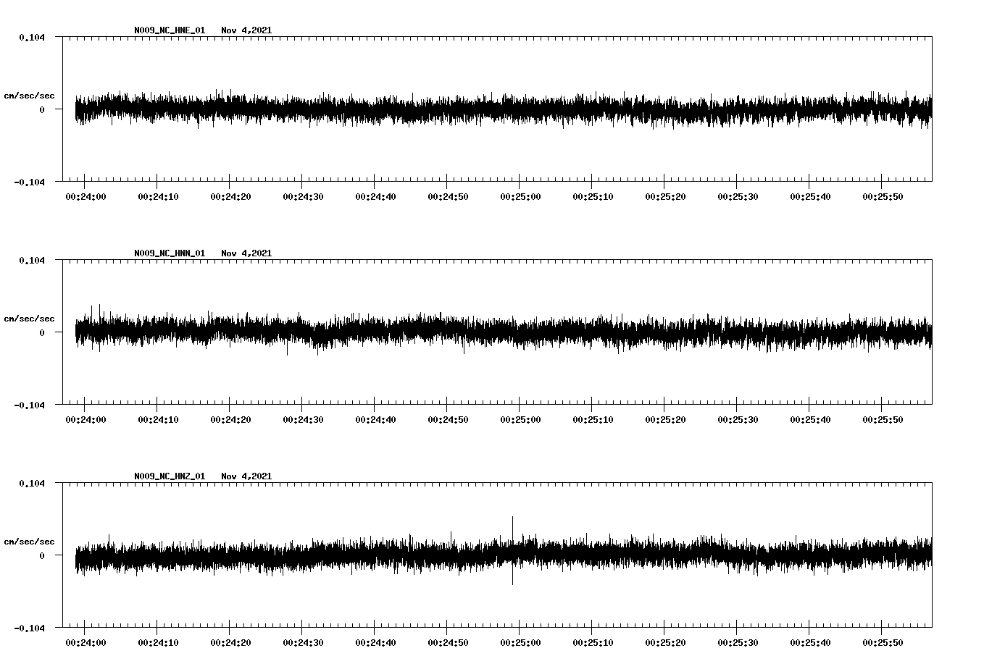Click 00:24:20 tick label on HNZ plot
Image resolution: width=984 pixels, height=669 pixels.
[x=230, y=643]
